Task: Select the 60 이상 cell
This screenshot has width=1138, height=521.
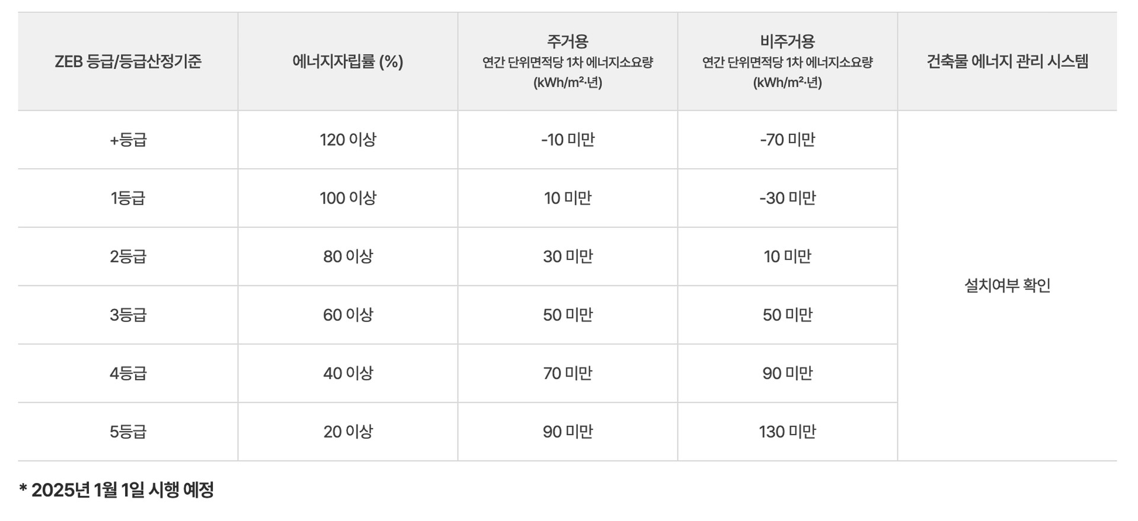Action: click(x=348, y=314)
